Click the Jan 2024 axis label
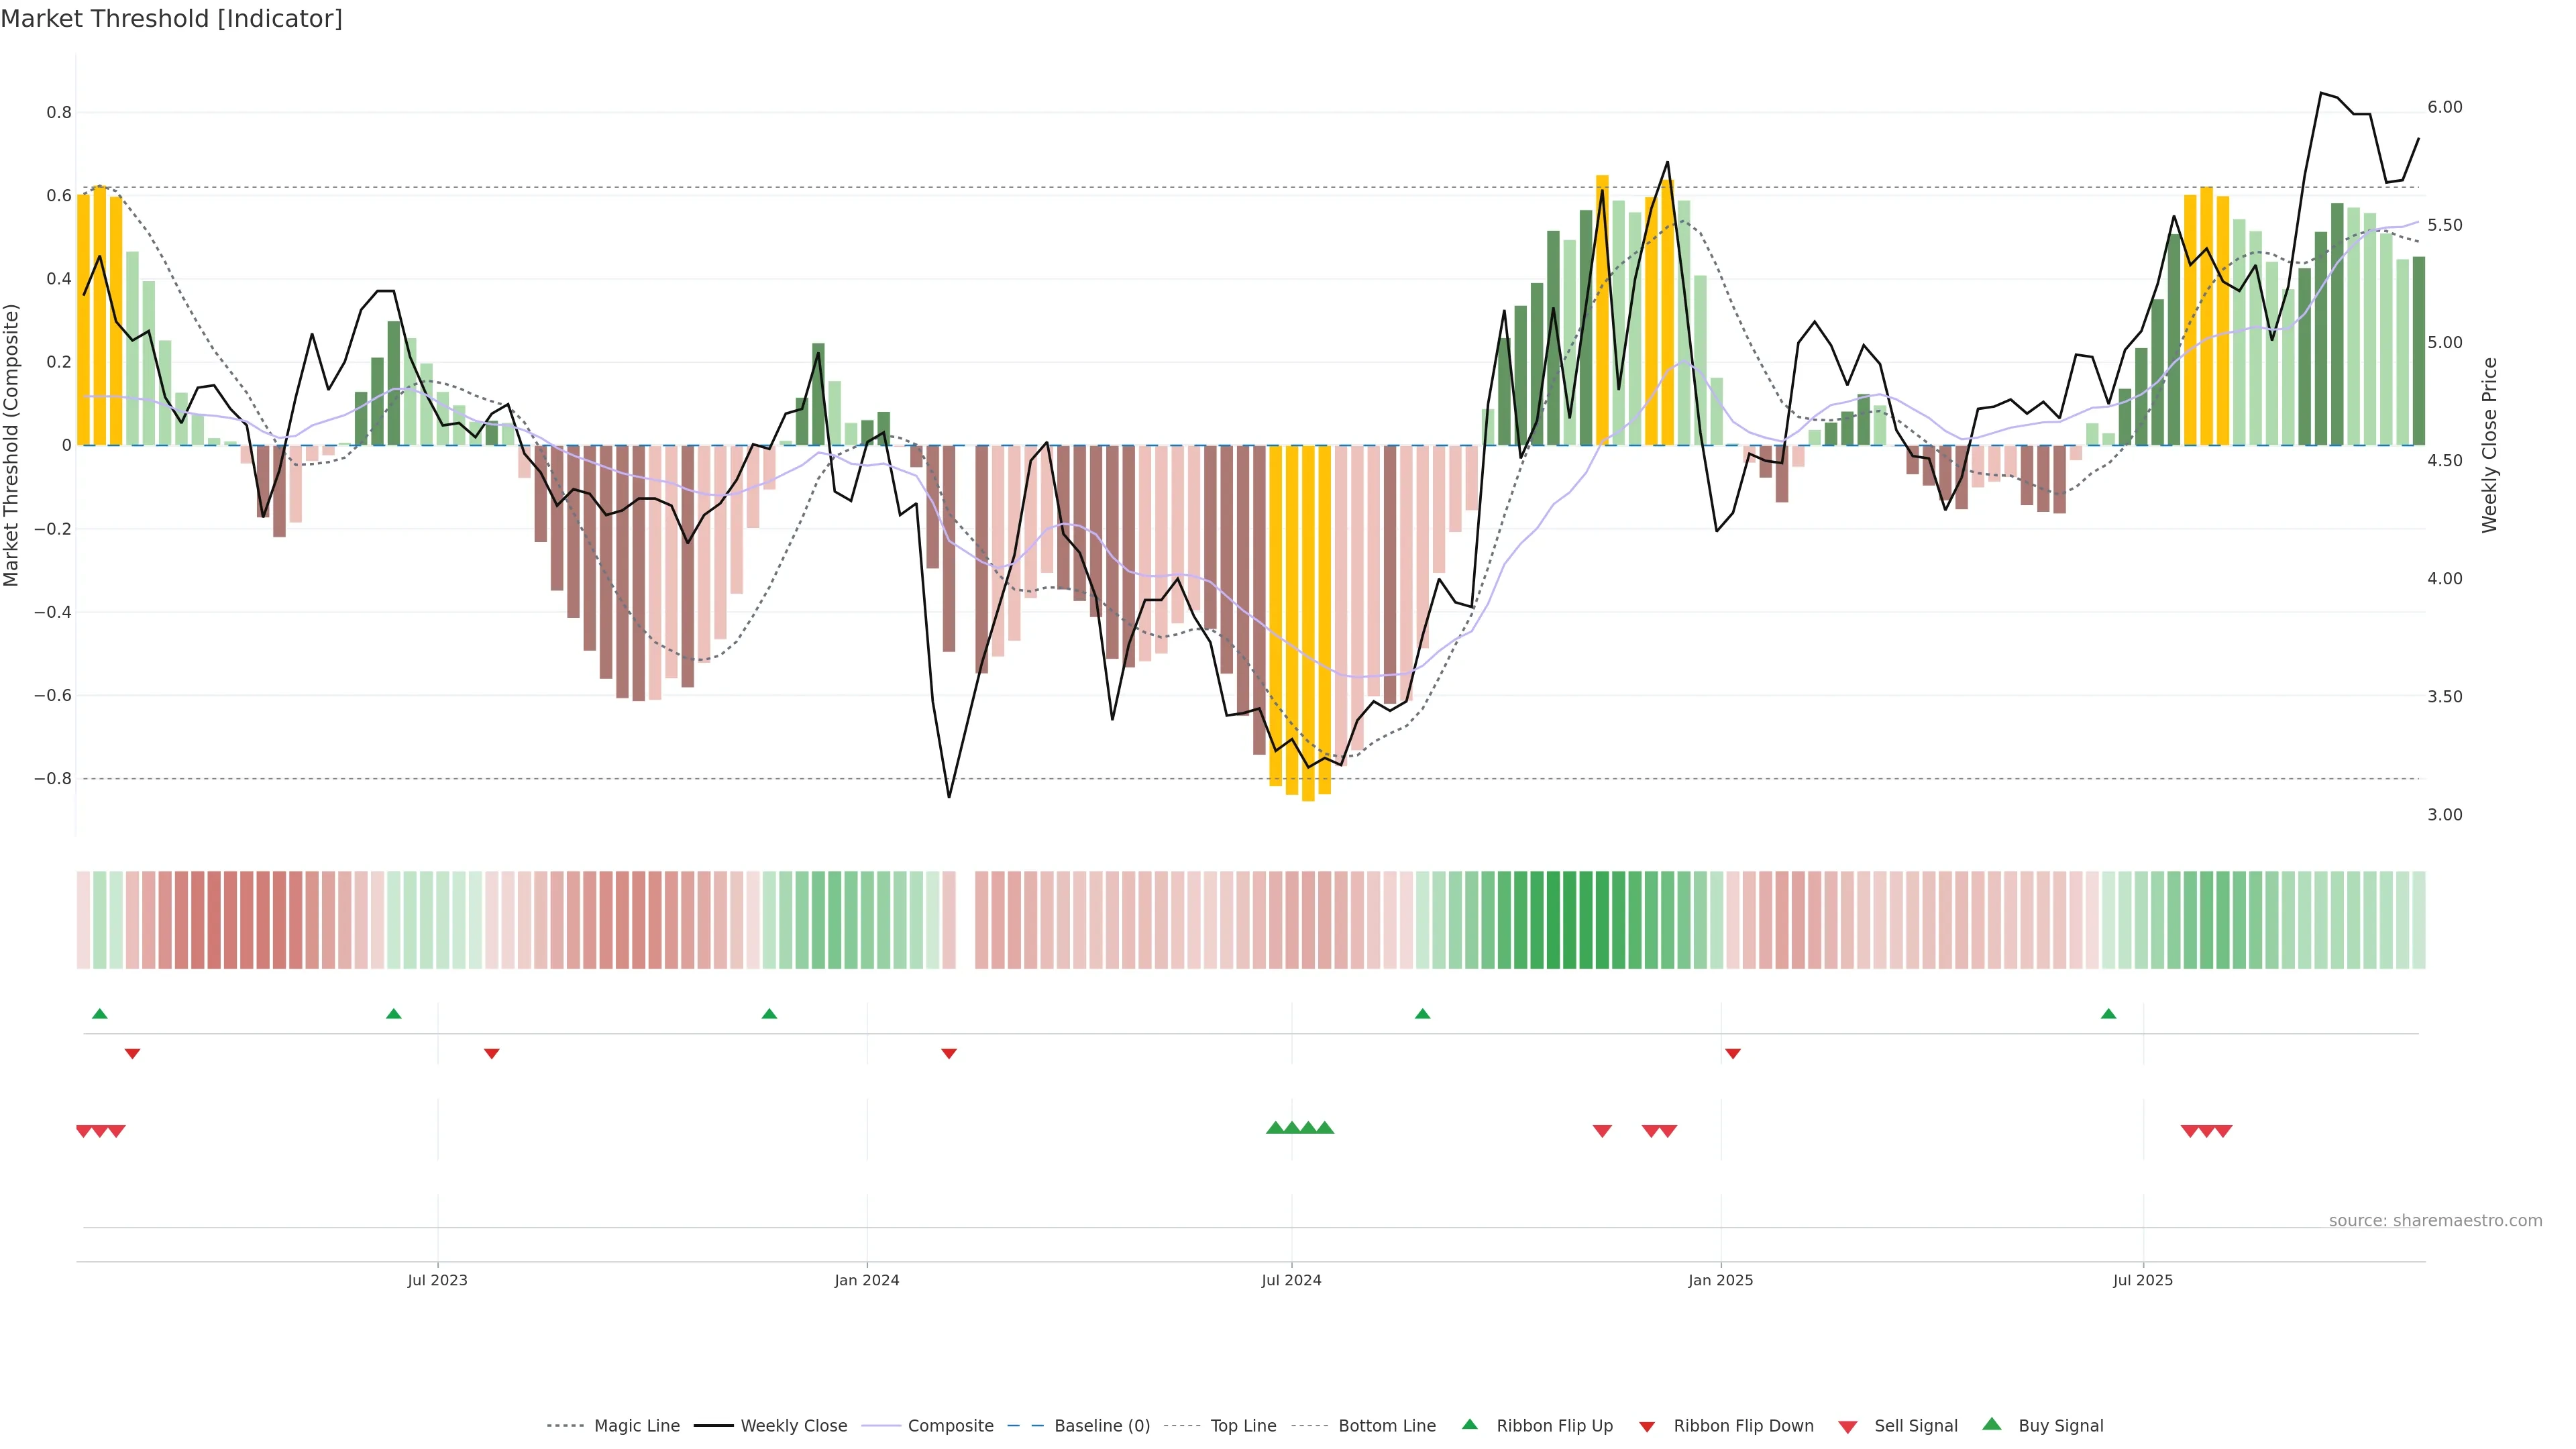The image size is (2576, 1449). (x=867, y=1280)
